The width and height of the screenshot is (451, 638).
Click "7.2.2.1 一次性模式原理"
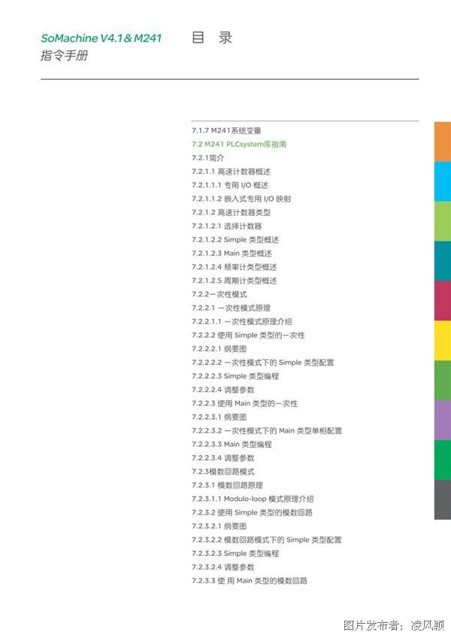(x=231, y=308)
